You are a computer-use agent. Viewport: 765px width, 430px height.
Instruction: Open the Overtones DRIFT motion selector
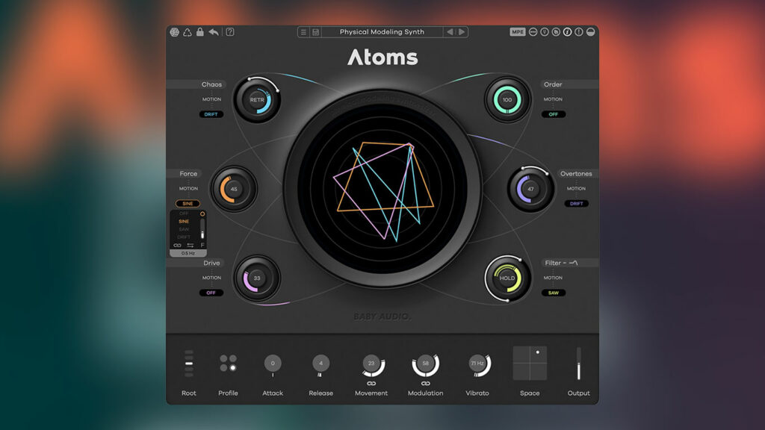(x=575, y=203)
